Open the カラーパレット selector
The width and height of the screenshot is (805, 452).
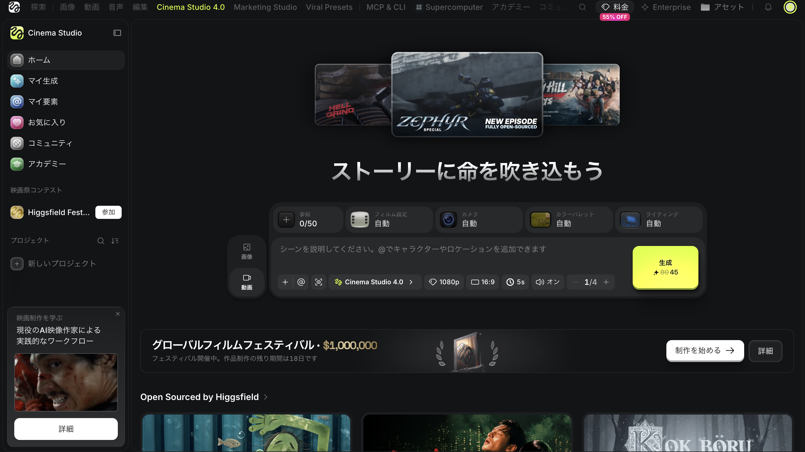coord(569,220)
